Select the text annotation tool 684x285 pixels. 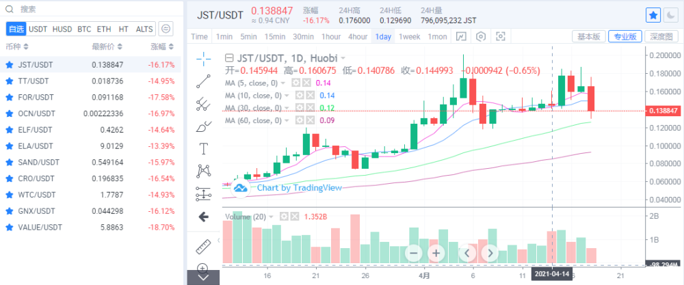coord(203,149)
